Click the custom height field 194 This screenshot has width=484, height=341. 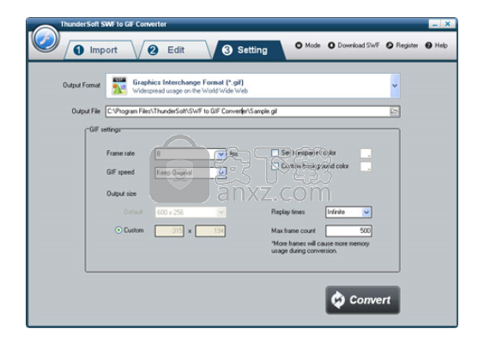pos(210,230)
